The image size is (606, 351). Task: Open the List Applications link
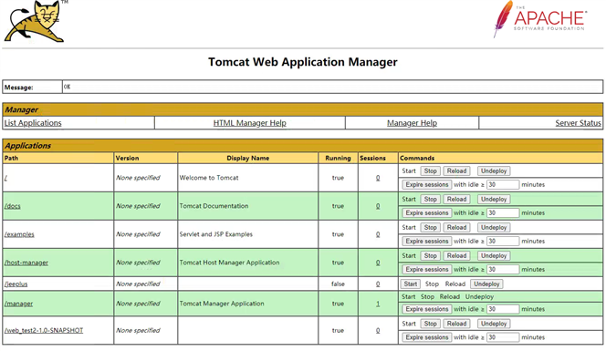[x=33, y=123]
